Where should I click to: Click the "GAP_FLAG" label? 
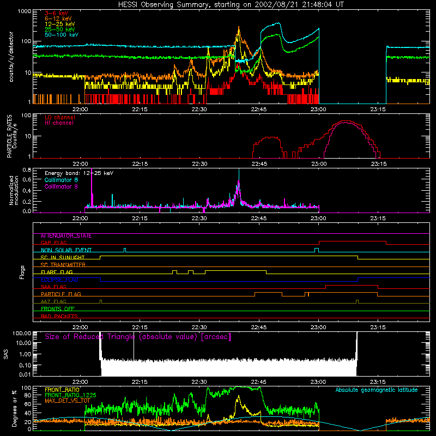54,243
